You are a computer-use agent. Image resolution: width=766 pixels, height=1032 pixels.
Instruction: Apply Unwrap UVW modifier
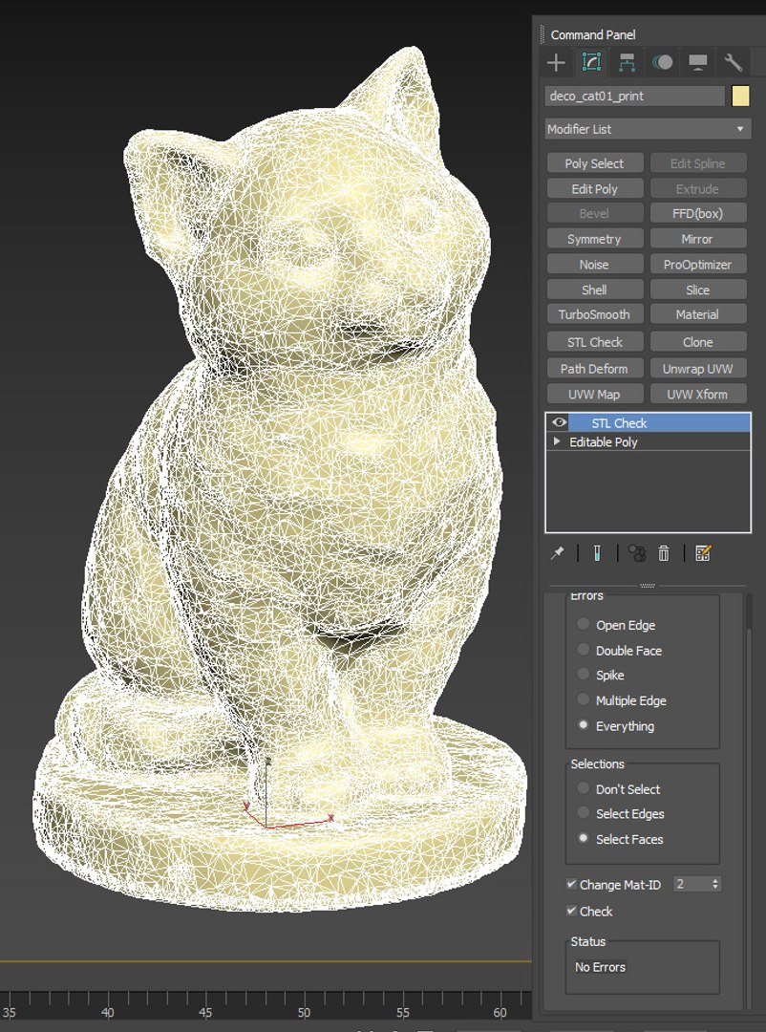(697, 369)
